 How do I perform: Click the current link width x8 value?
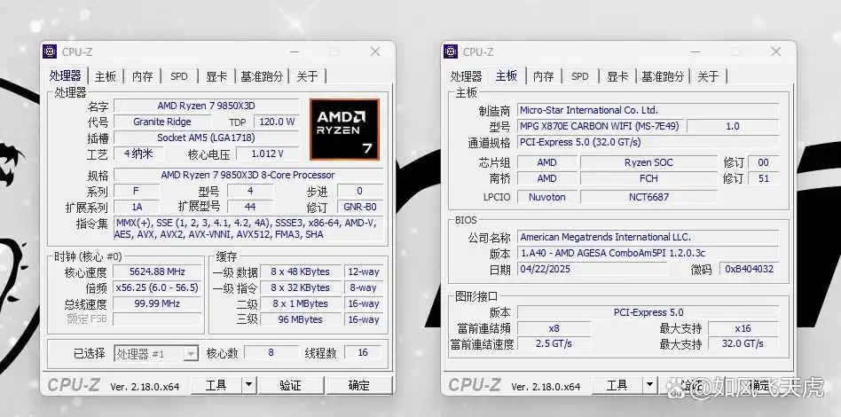pyautogui.click(x=554, y=328)
